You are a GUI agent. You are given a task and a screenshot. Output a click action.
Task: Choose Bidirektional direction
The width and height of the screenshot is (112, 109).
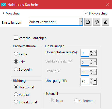tap(16, 102)
